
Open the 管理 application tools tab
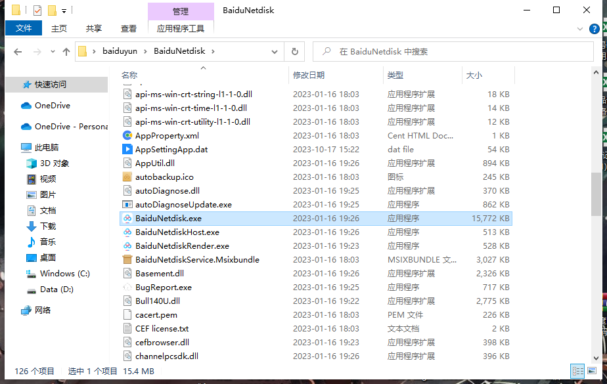click(x=181, y=11)
